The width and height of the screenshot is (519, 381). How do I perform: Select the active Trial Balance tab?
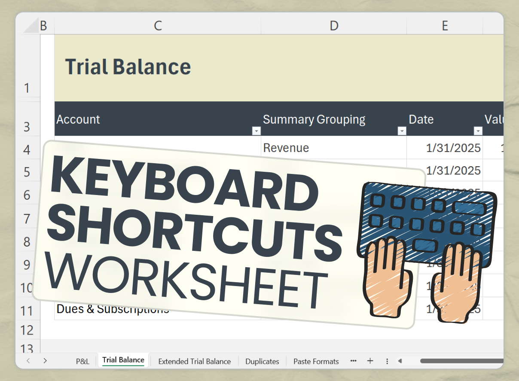[123, 360]
